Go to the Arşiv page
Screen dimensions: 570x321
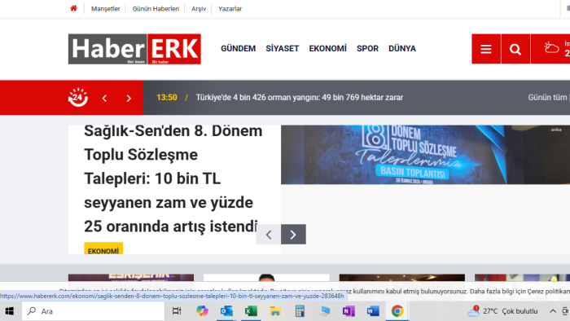tap(199, 9)
